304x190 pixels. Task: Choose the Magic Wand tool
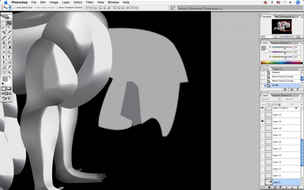coord(9,28)
